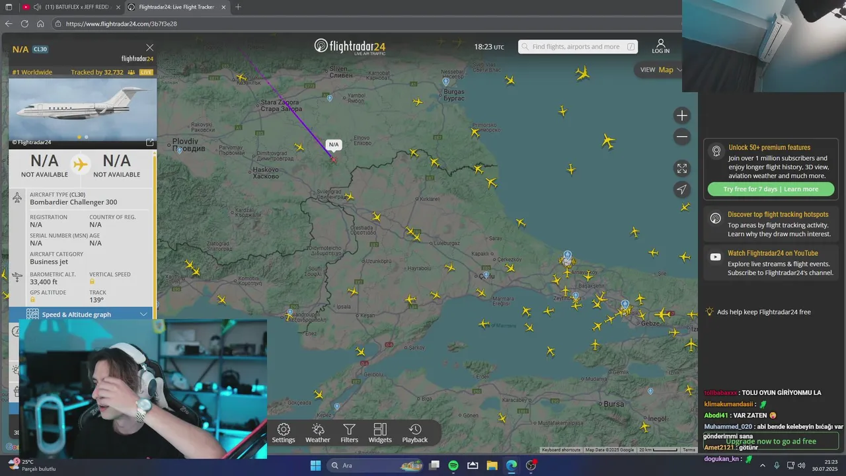This screenshot has height=476, width=846.
Task: Open browser tab actions menu
Action: 9,7
